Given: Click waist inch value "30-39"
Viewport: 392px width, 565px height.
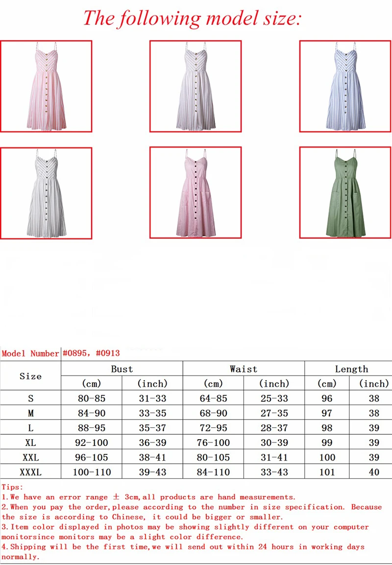Looking at the screenshot, I should tap(274, 443).
